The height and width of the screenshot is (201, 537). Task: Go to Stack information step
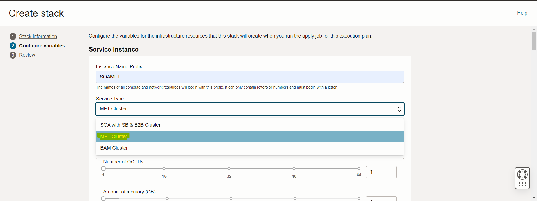click(x=38, y=36)
